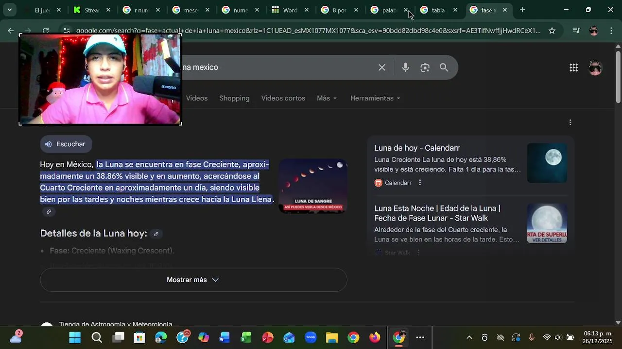Switch to the Shopping results tab
Screen dimensions: 622x349
coord(234,98)
